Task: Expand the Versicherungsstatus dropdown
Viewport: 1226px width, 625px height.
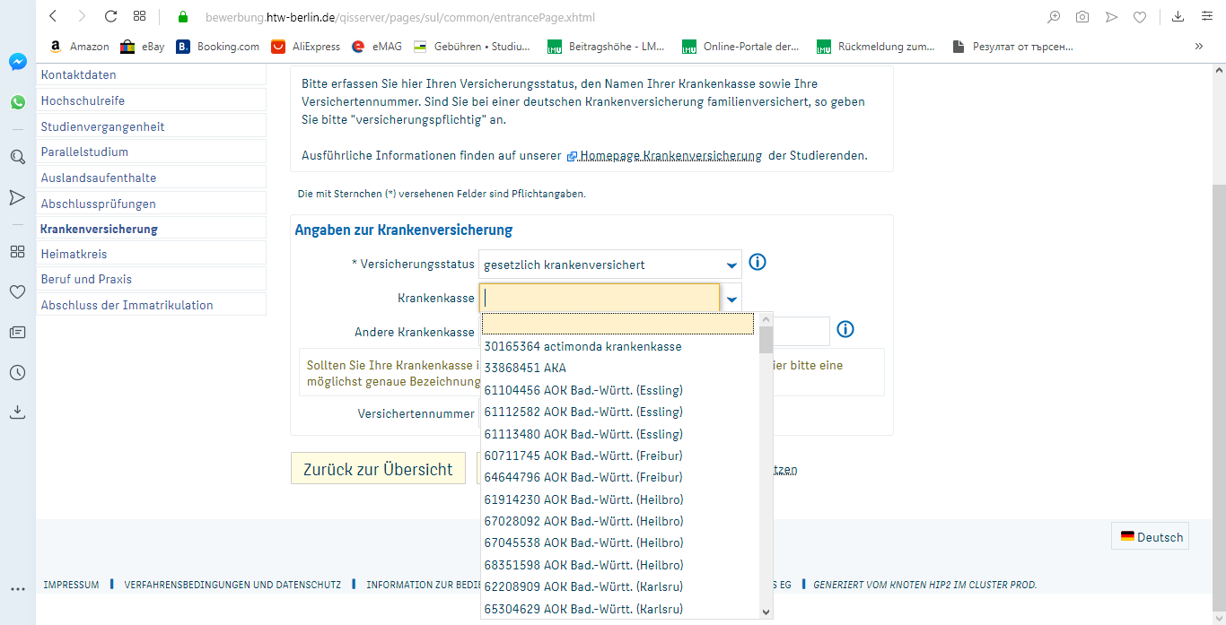Action: coord(731,265)
